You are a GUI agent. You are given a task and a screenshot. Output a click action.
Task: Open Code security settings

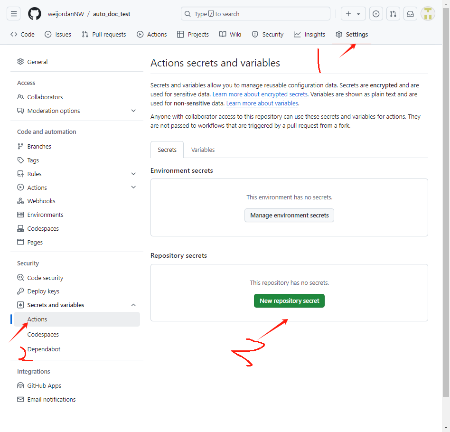point(76,278)
